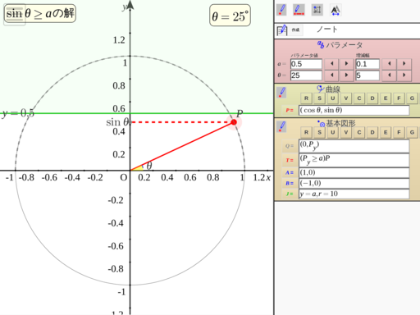
Task: Toggle visibility of J= label
Action: point(290,194)
